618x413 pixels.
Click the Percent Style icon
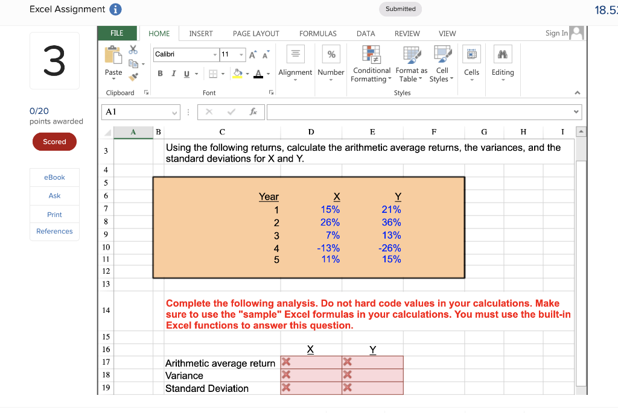coord(331,54)
